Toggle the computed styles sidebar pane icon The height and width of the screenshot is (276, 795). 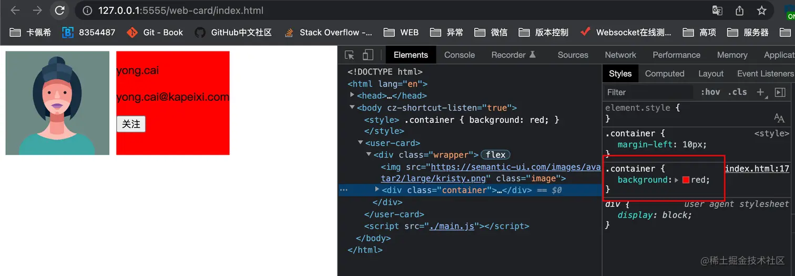point(780,92)
